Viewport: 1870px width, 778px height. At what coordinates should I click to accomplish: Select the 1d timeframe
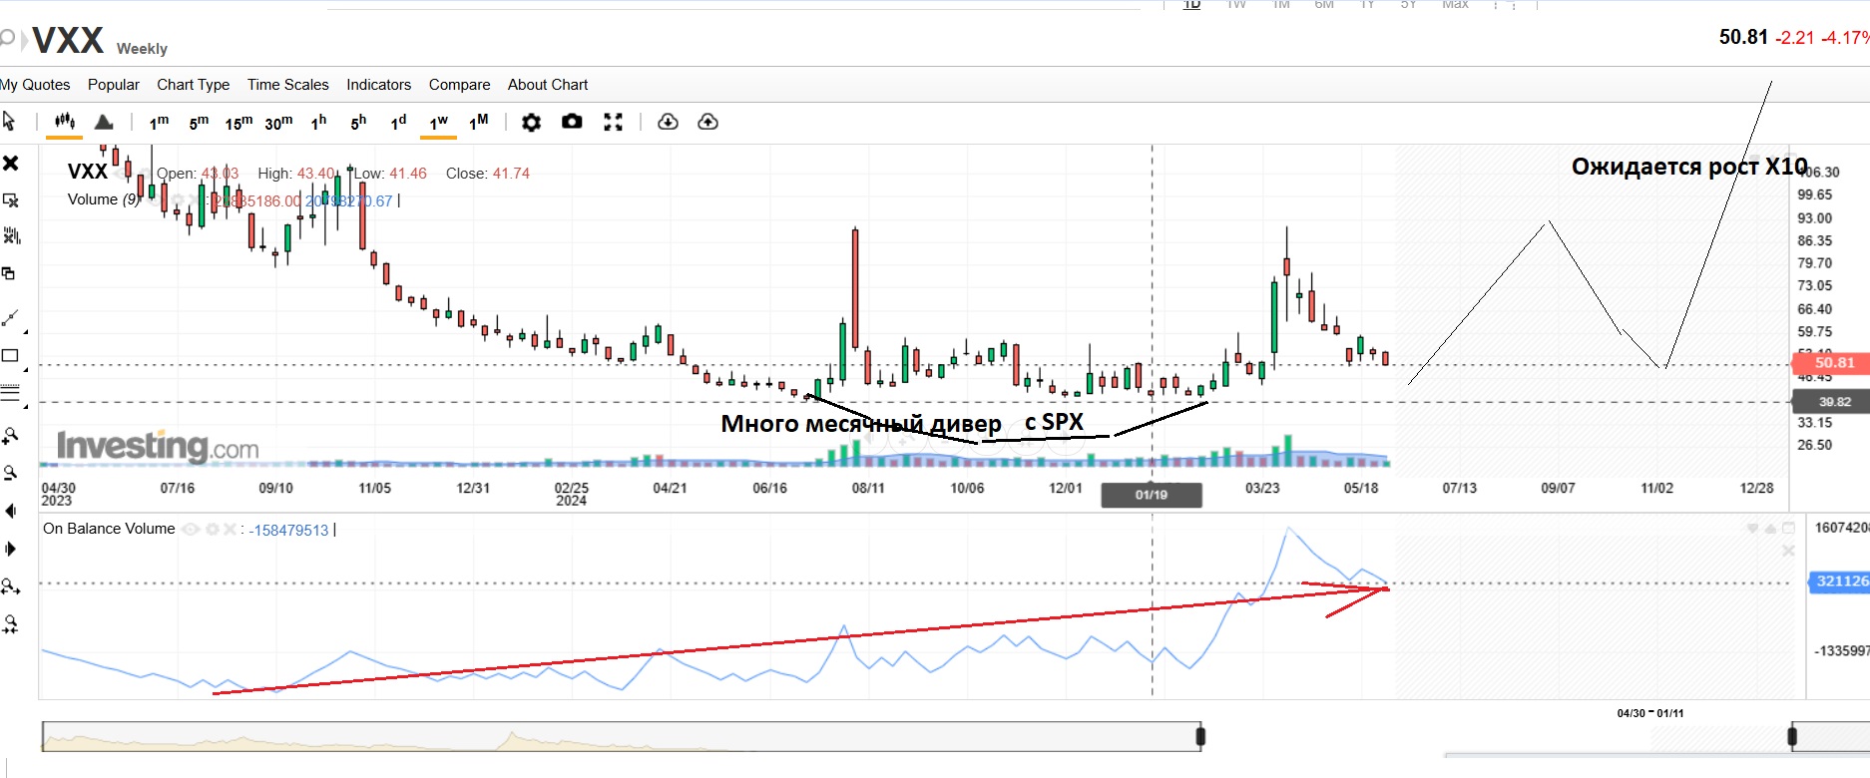point(398,122)
